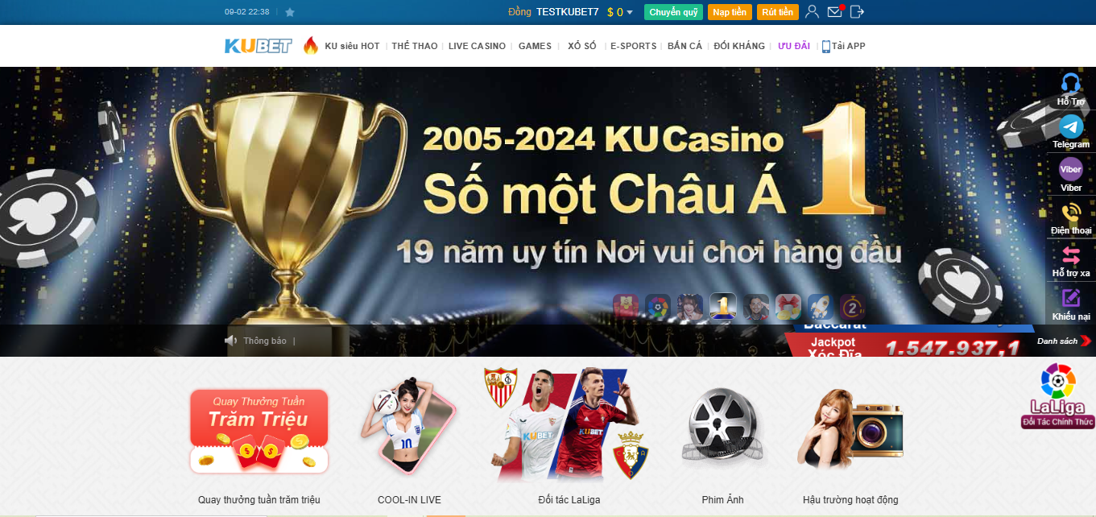Open the LIVE CASINO menu
1096x517 pixels.
[477, 46]
